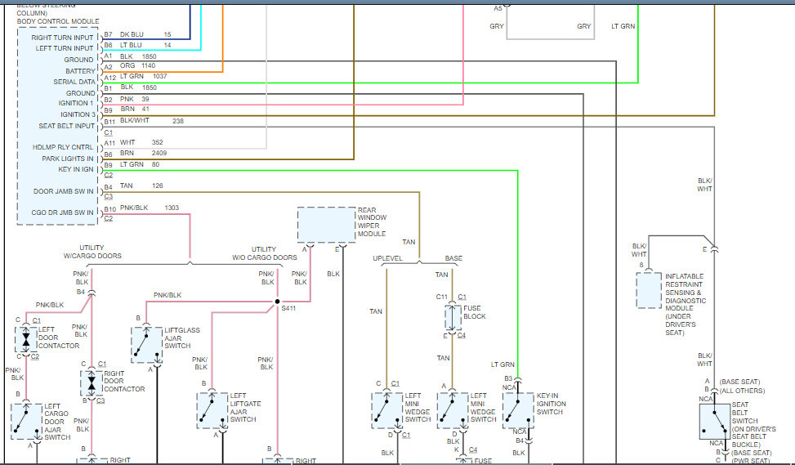
Task: Click the Right Door Contactor symbol
Action: point(92,382)
